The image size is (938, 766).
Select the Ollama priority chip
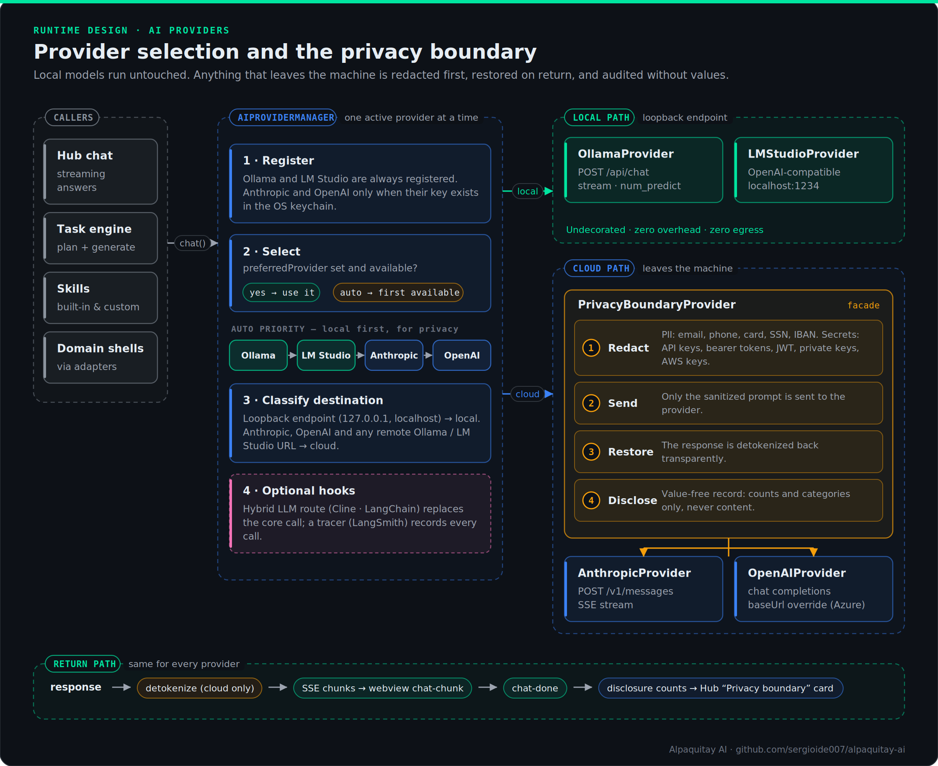point(258,355)
